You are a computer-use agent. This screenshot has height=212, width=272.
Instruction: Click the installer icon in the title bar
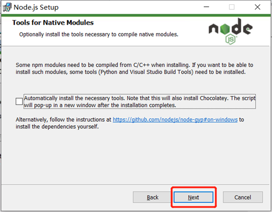7,7
